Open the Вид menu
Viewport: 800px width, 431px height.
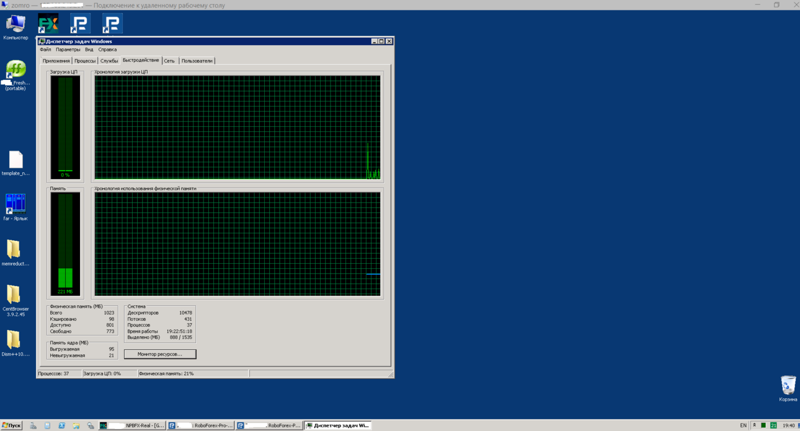pyautogui.click(x=89, y=50)
